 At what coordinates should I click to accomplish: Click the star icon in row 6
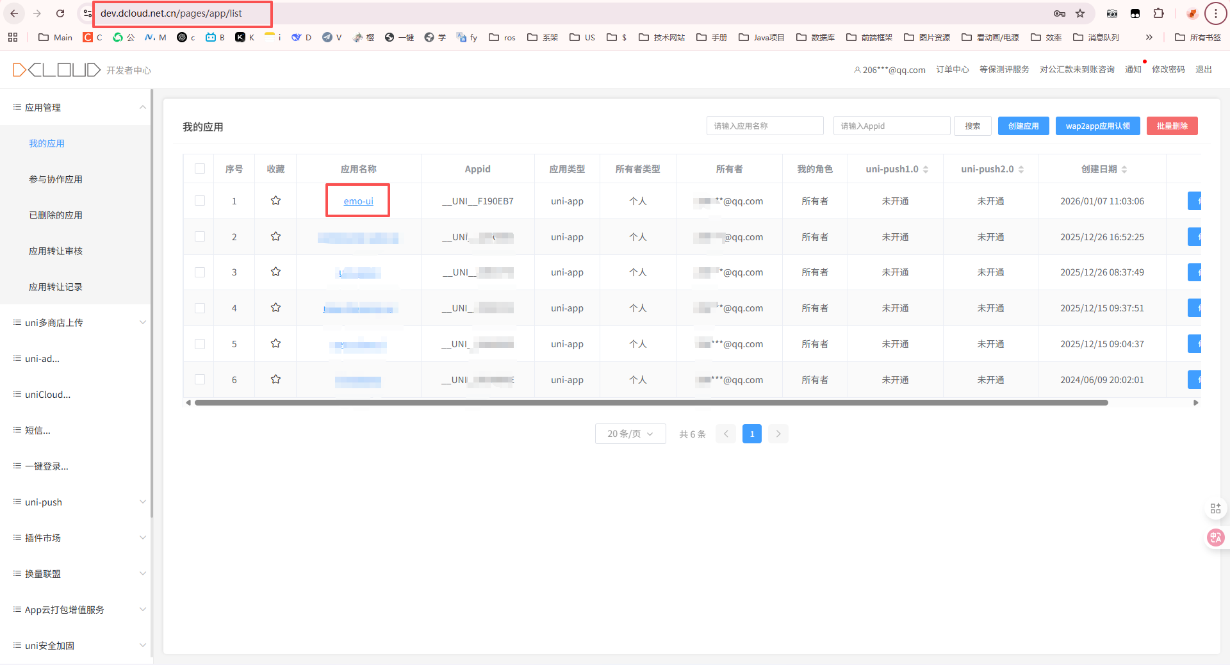tap(275, 379)
